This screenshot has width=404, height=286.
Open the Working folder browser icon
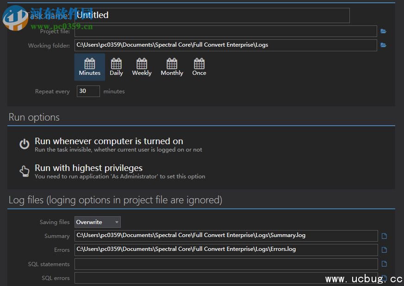[383, 45]
